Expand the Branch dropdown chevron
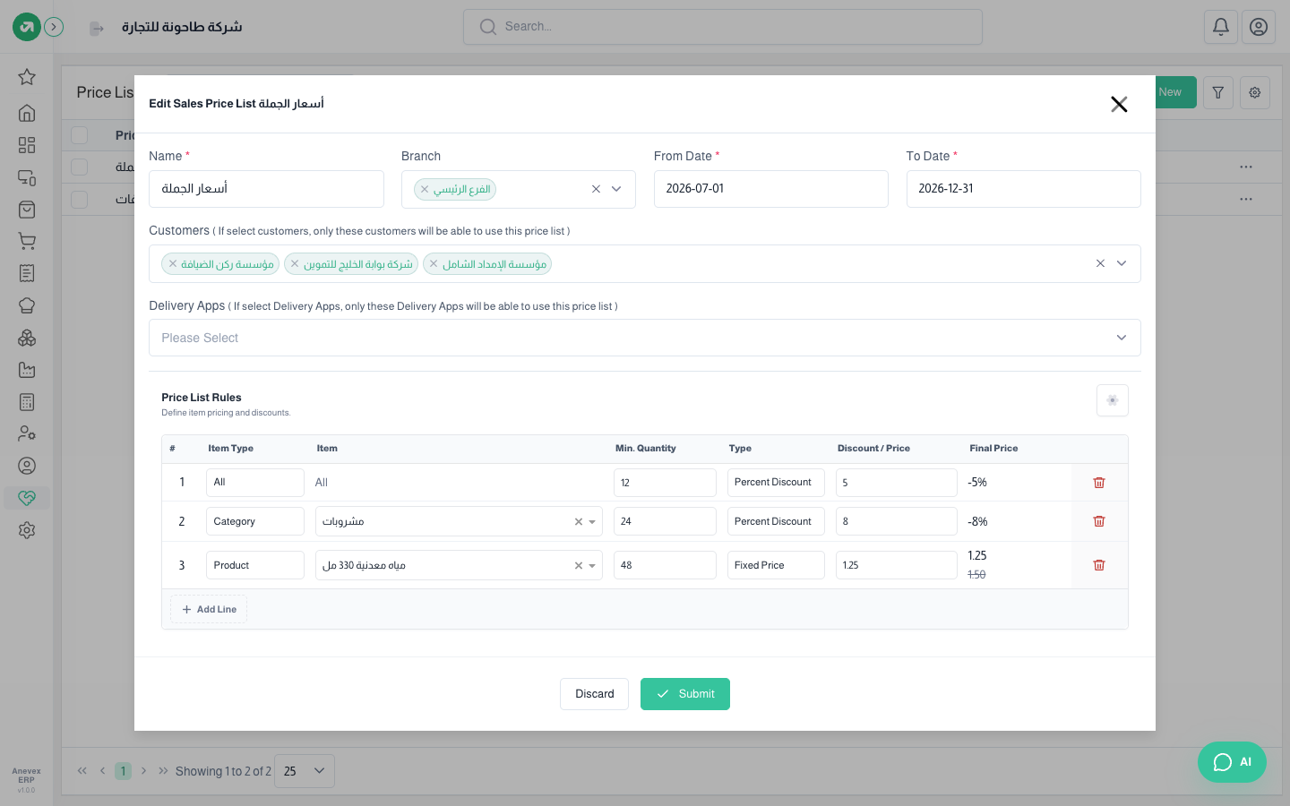1290x806 pixels. point(616,189)
